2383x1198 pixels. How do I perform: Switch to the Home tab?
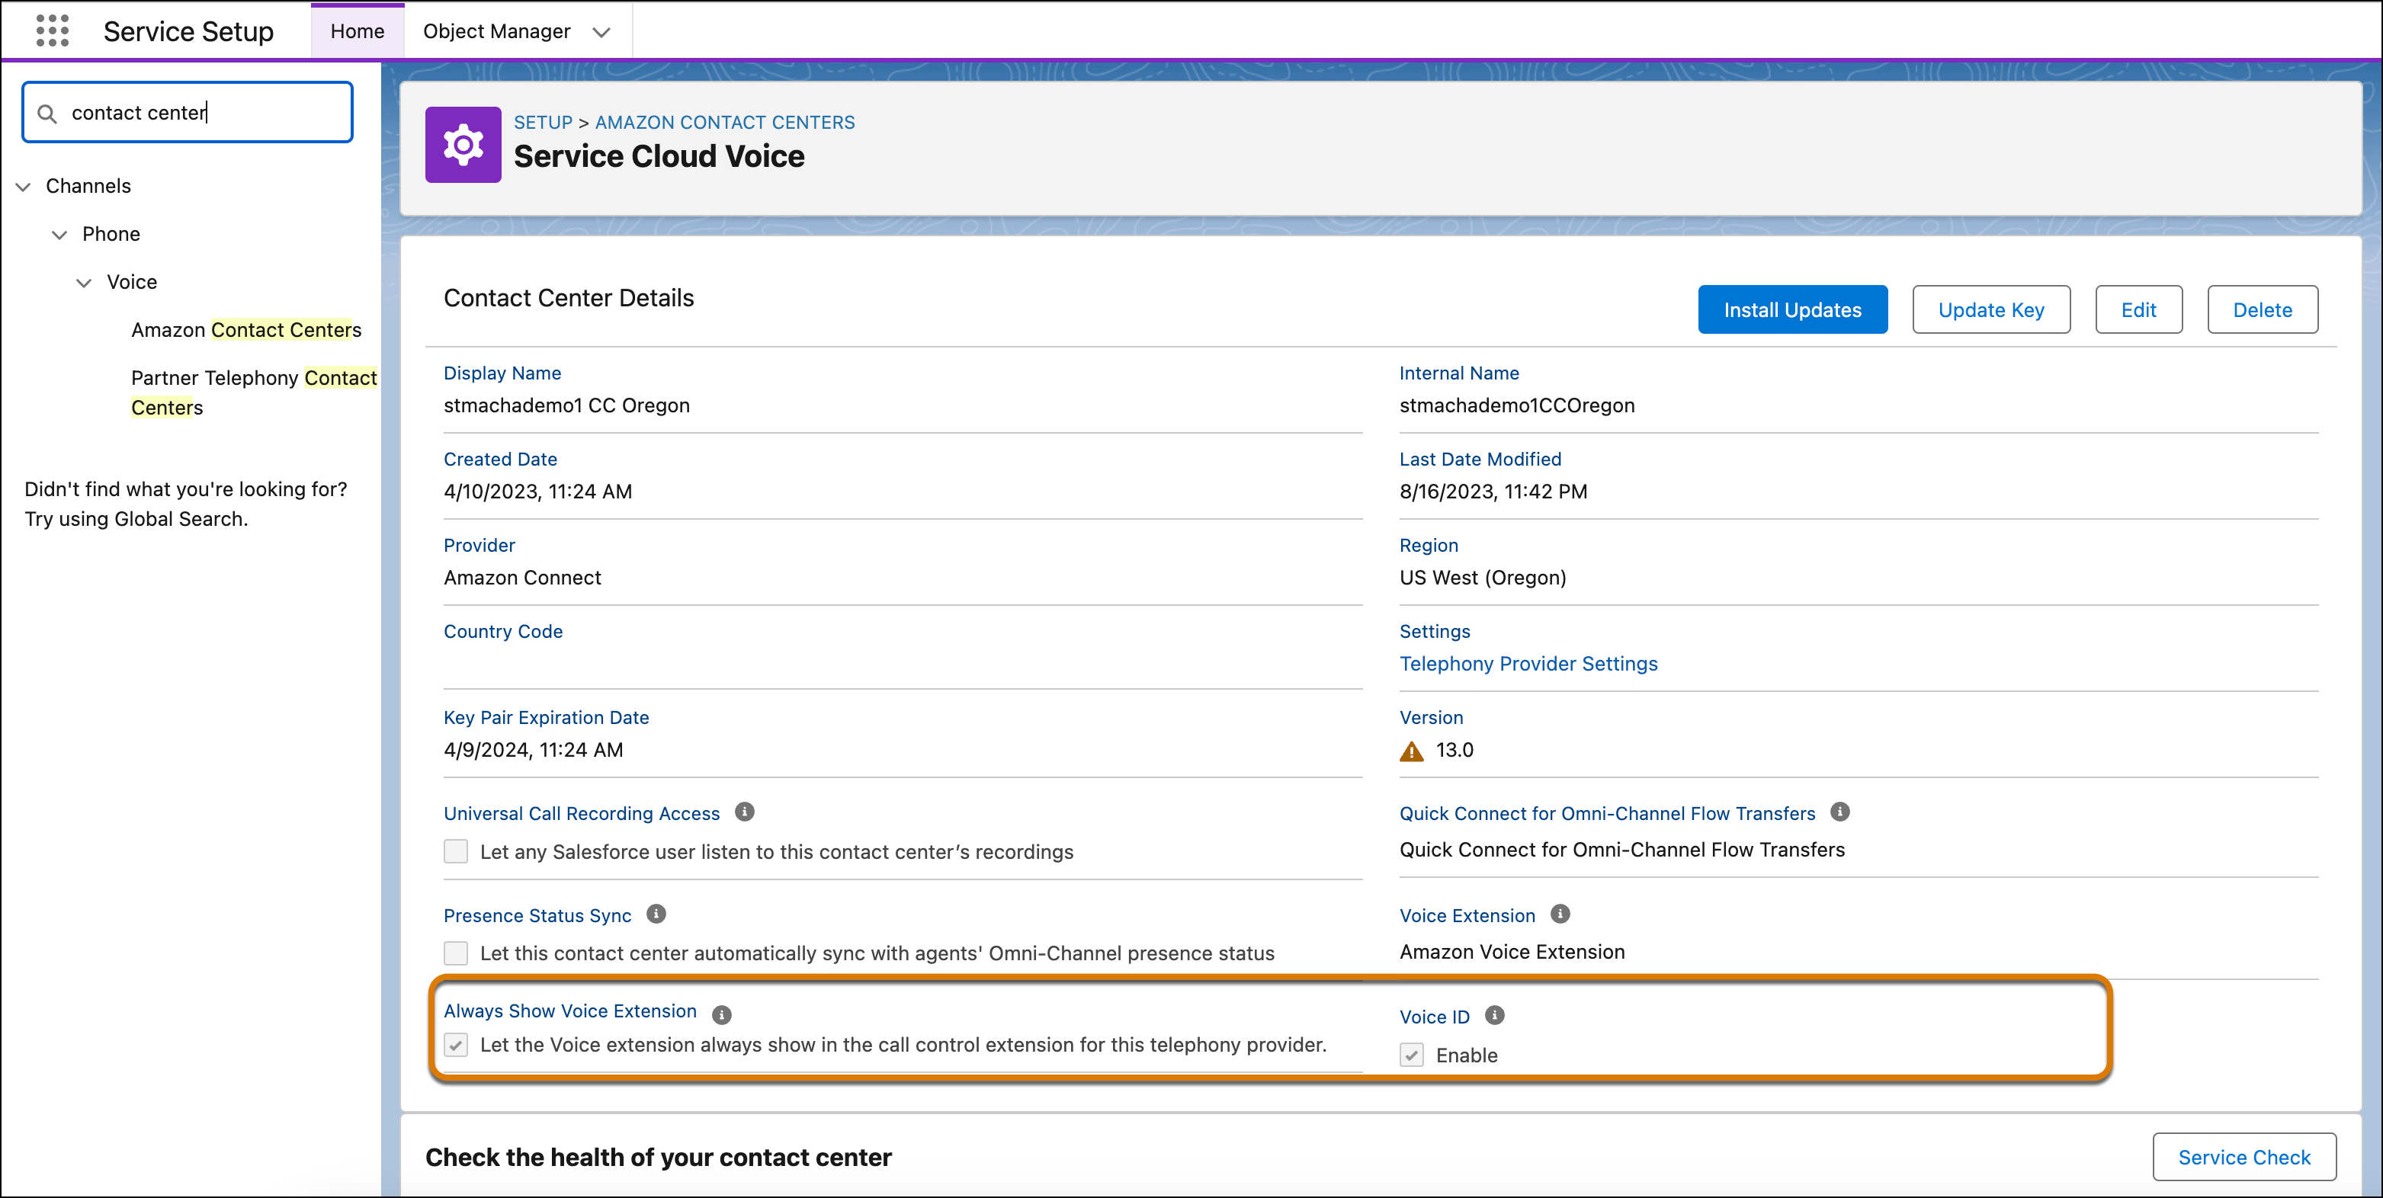point(357,30)
